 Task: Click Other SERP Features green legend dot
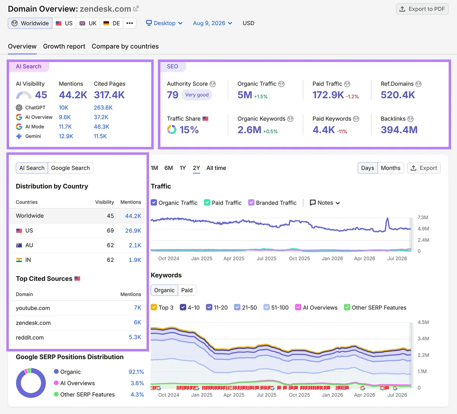[56, 395]
